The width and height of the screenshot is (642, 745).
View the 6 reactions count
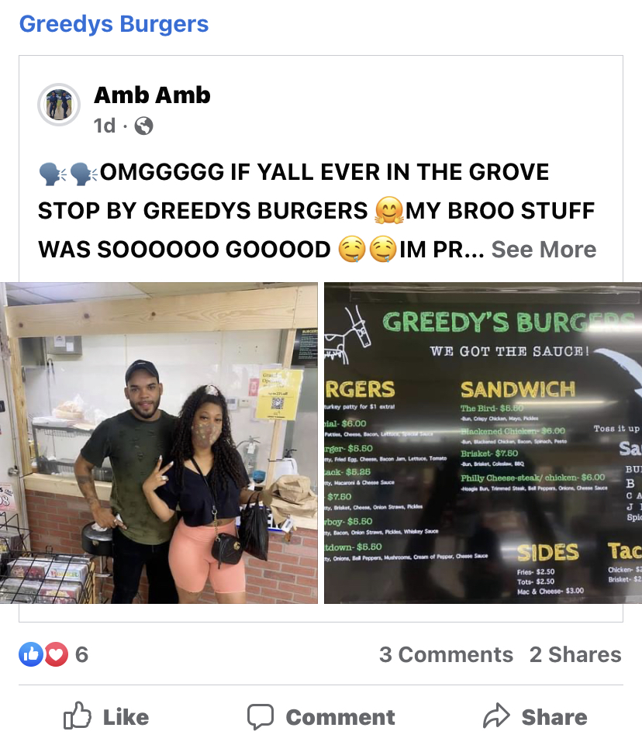click(x=81, y=655)
